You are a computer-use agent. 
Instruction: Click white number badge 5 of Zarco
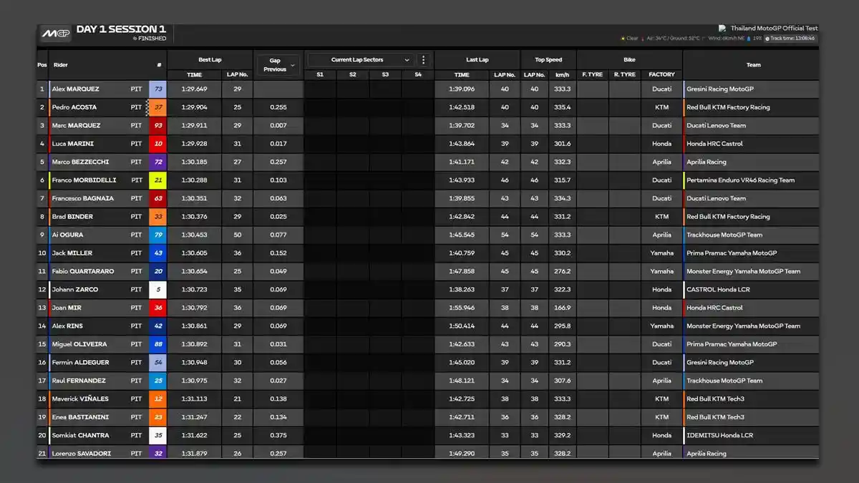pos(158,290)
